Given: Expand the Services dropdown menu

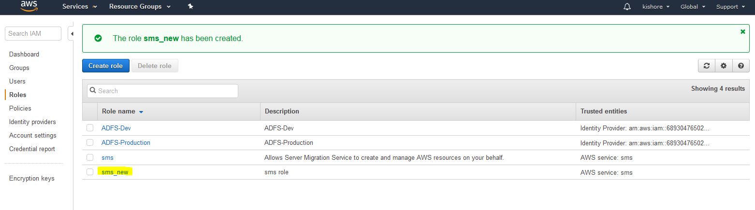Looking at the screenshot, I should 80,7.
